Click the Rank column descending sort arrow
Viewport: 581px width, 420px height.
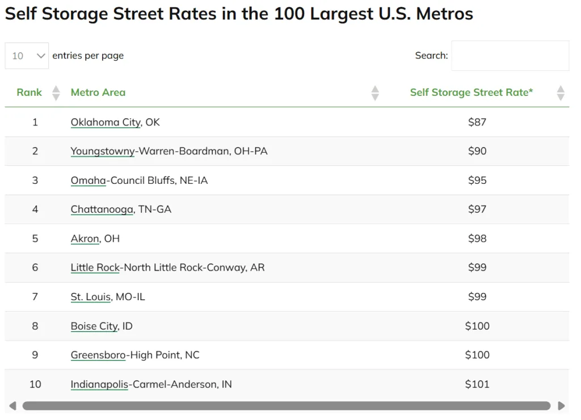coord(55,96)
